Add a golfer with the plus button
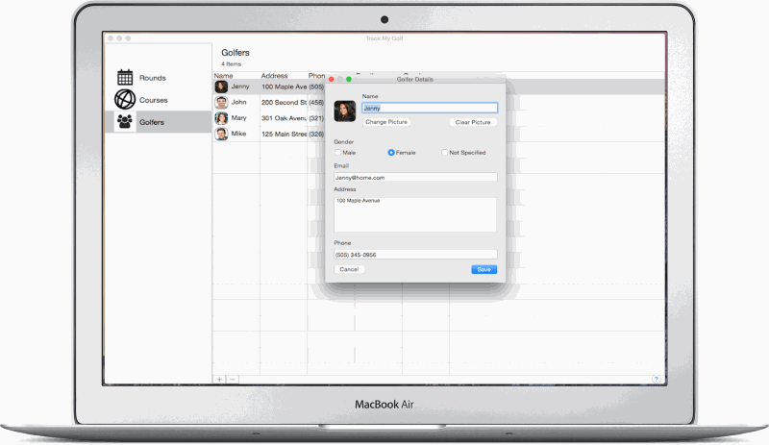769x445 pixels. click(x=219, y=380)
